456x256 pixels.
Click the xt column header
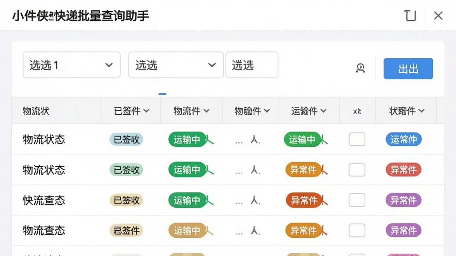[x=357, y=111]
